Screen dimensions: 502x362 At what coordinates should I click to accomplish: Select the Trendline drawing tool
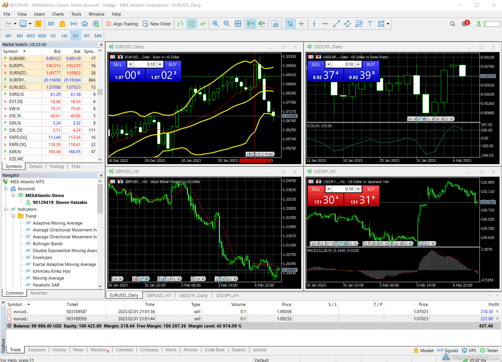point(337,24)
